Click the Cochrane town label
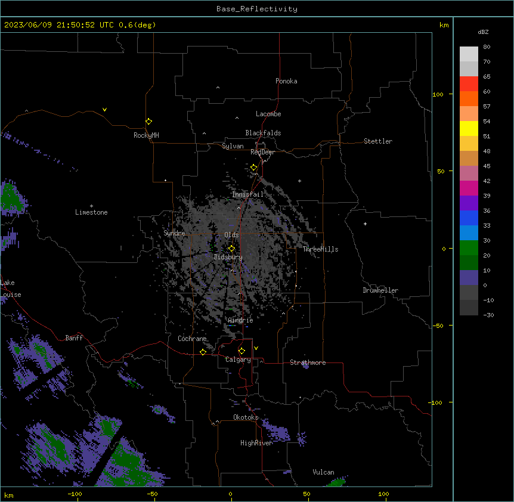 (192, 339)
